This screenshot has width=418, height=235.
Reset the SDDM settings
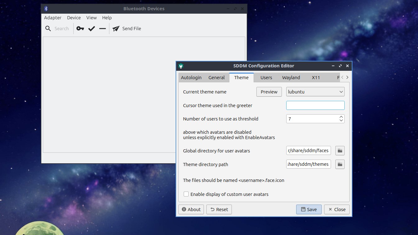(x=219, y=210)
